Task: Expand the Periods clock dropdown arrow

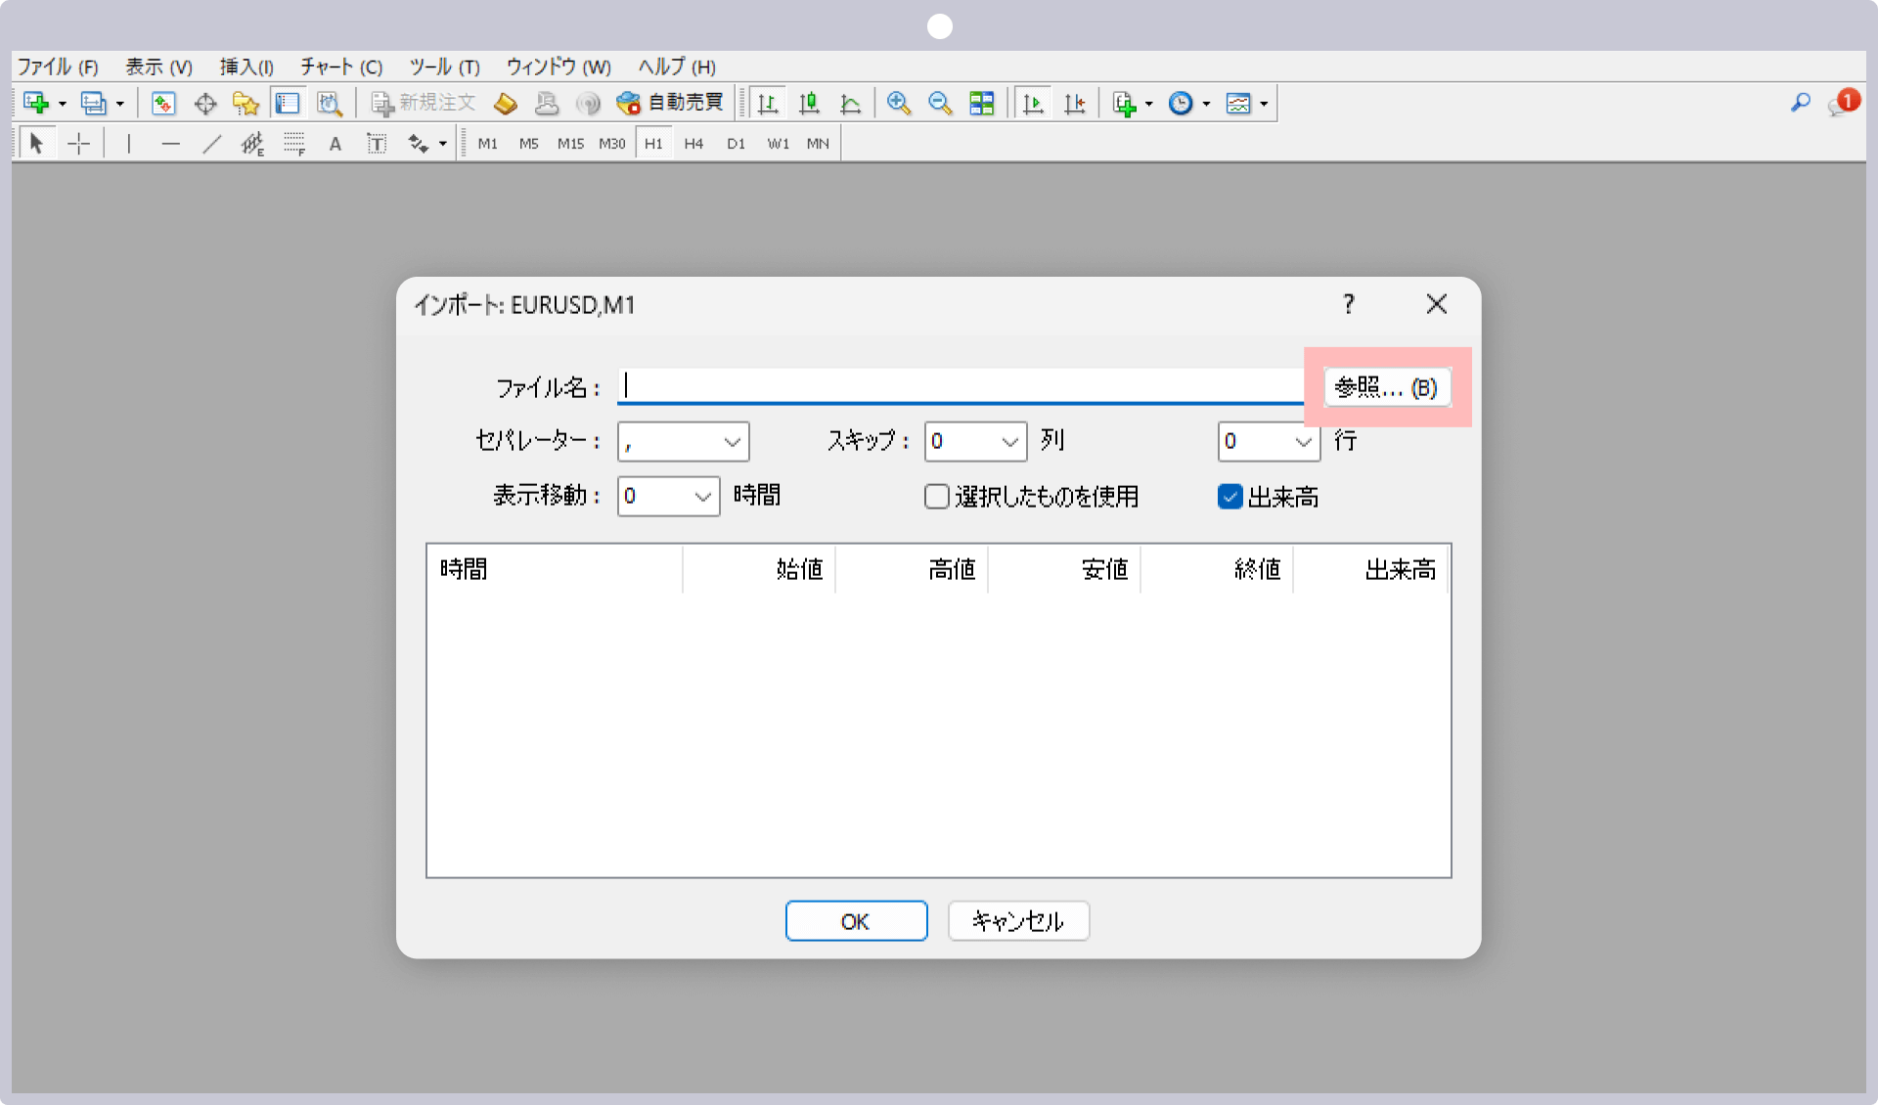Action: pyautogui.click(x=1206, y=104)
